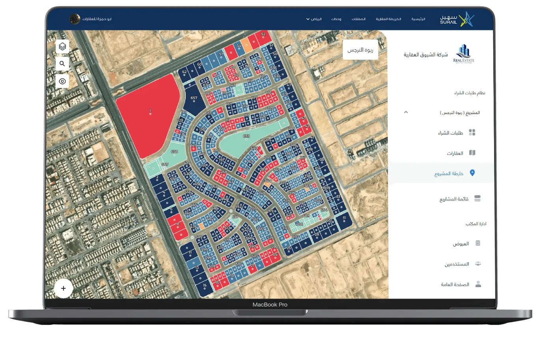
Task: Open the map layers tool
Action: (x=62, y=47)
